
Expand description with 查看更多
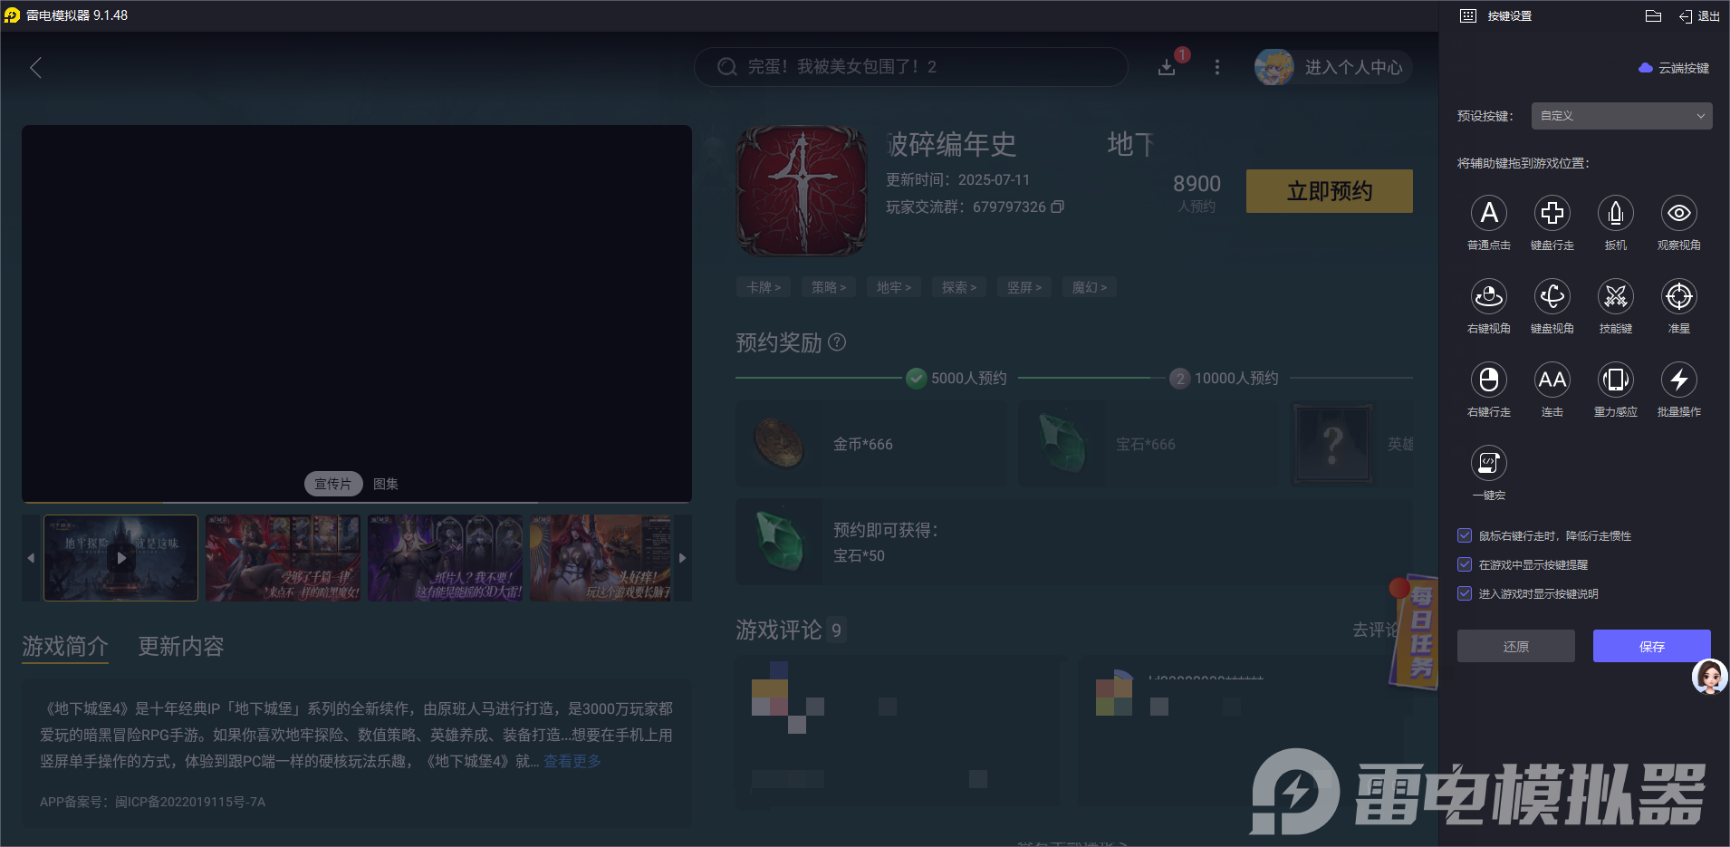tap(572, 761)
